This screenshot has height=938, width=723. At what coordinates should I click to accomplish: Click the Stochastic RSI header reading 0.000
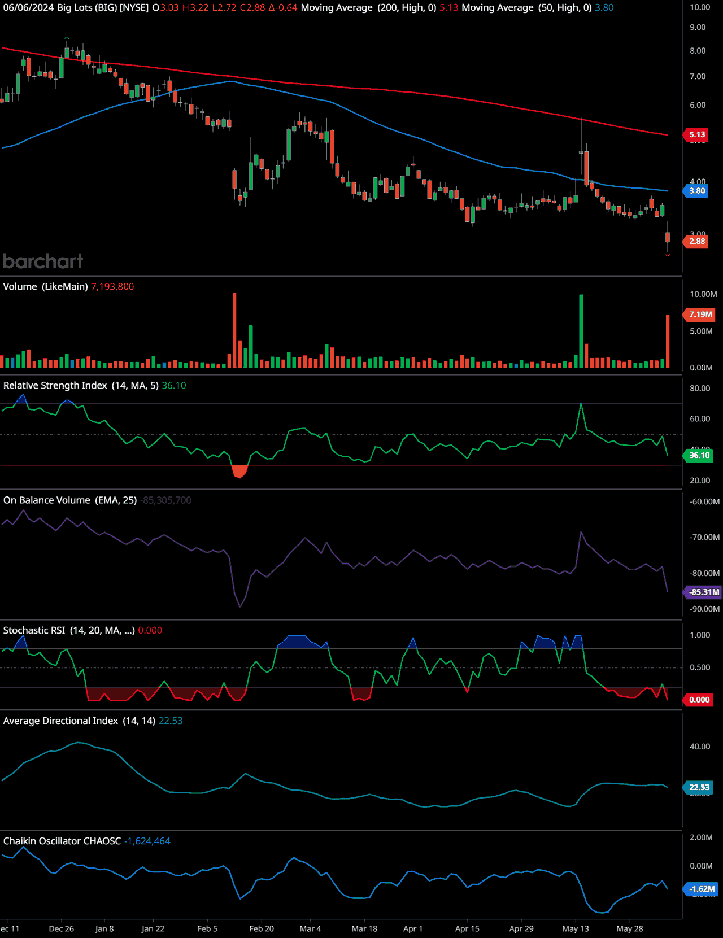[x=150, y=631]
